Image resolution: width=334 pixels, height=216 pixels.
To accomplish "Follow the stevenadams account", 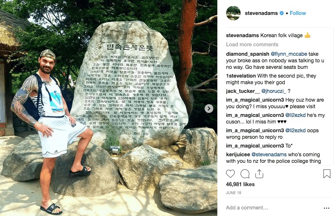I will point(298,13).
